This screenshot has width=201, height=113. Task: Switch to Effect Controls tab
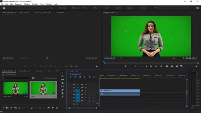click(x=24, y=13)
